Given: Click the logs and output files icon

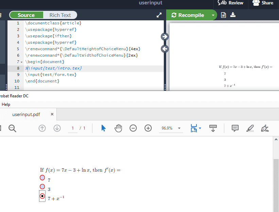Looking at the screenshot, I should coord(224,15).
